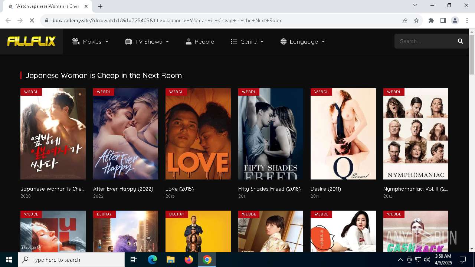Open the notification center icon

click(x=463, y=260)
